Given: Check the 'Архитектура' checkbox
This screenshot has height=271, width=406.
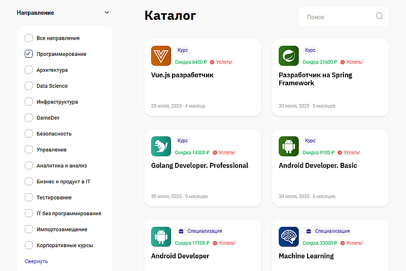Looking at the screenshot, I should click(29, 70).
